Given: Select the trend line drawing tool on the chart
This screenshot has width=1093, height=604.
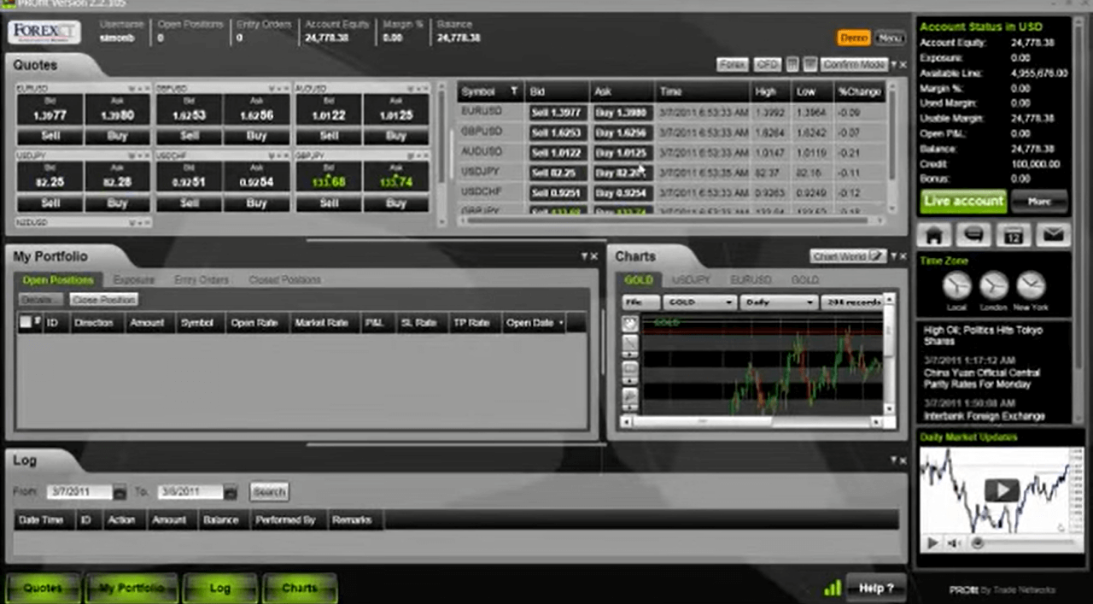Looking at the screenshot, I should [x=629, y=343].
